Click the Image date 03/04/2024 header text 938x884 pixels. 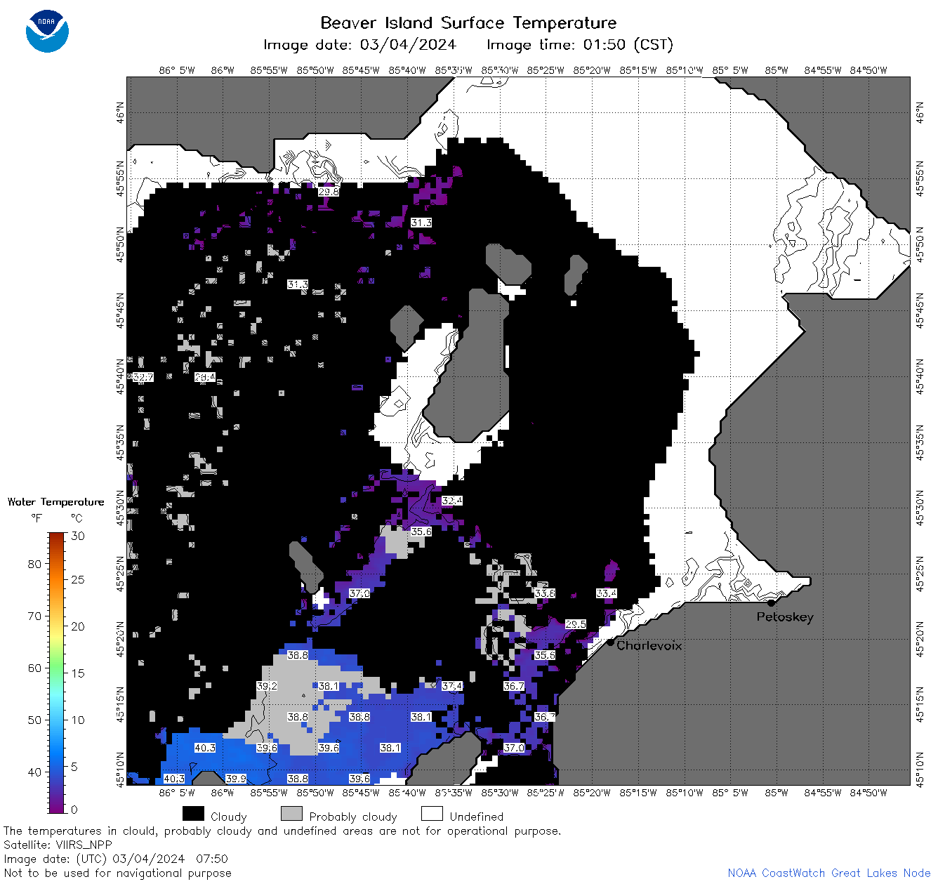[x=359, y=45]
